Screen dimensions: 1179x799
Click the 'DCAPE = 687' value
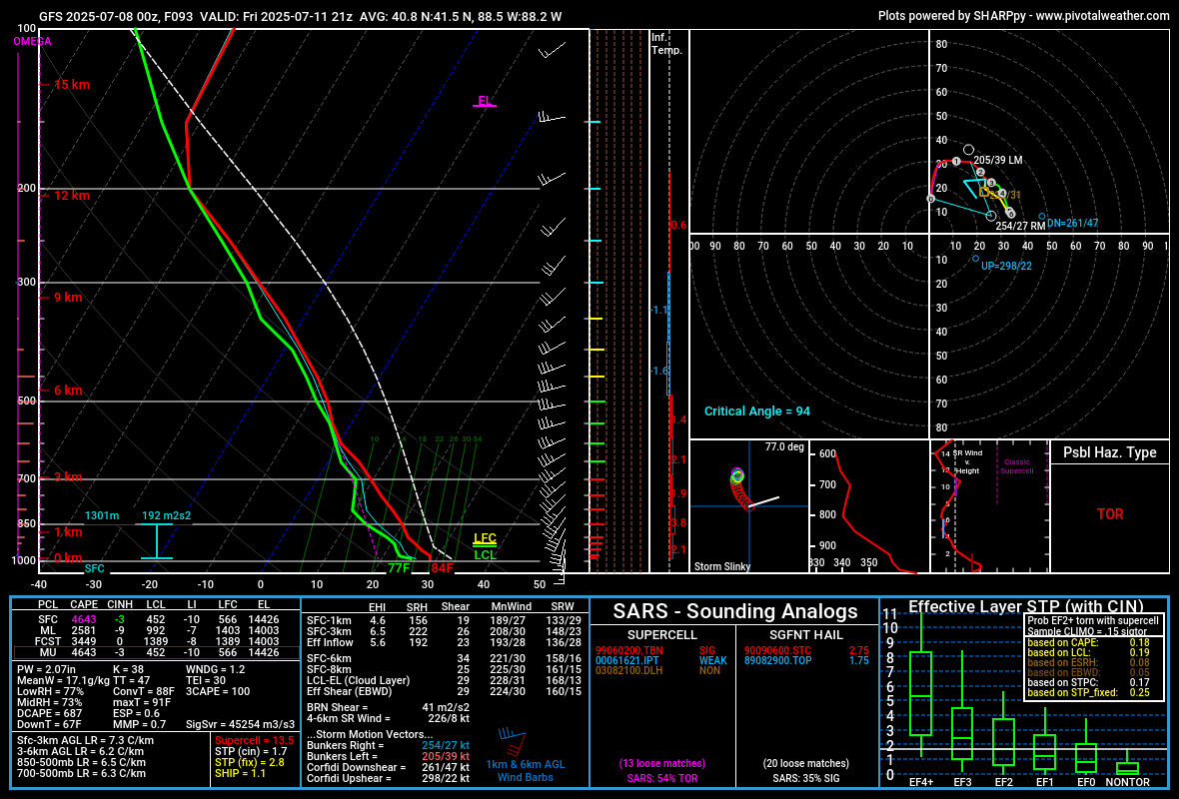[x=49, y=713]
